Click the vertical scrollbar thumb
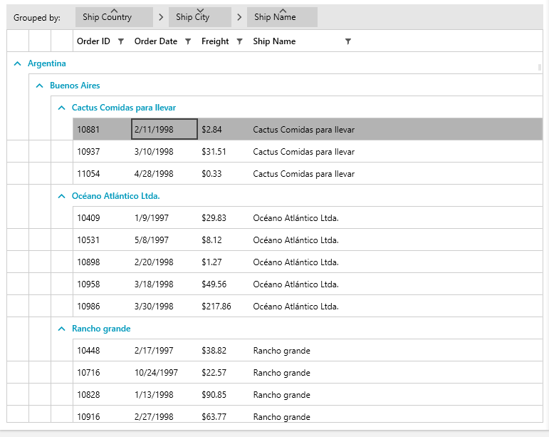Viewport: 549px width, 437px height. coord(540,68)
